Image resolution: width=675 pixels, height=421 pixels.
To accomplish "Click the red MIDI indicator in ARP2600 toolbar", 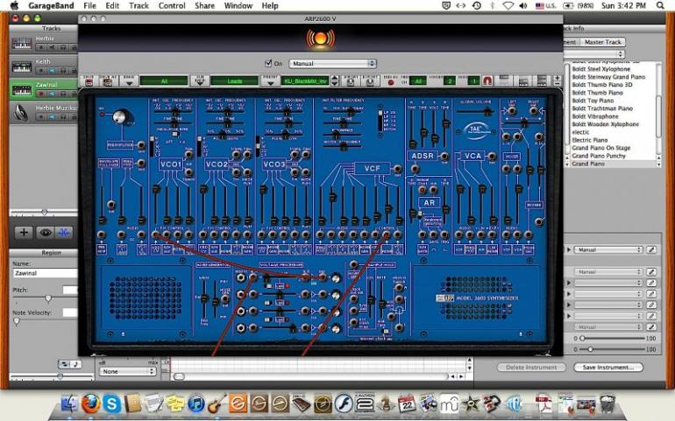I will pos(390,82).
